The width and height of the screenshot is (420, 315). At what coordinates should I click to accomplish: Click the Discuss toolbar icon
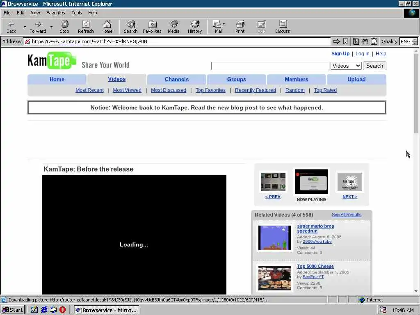(x=282, y=27)
